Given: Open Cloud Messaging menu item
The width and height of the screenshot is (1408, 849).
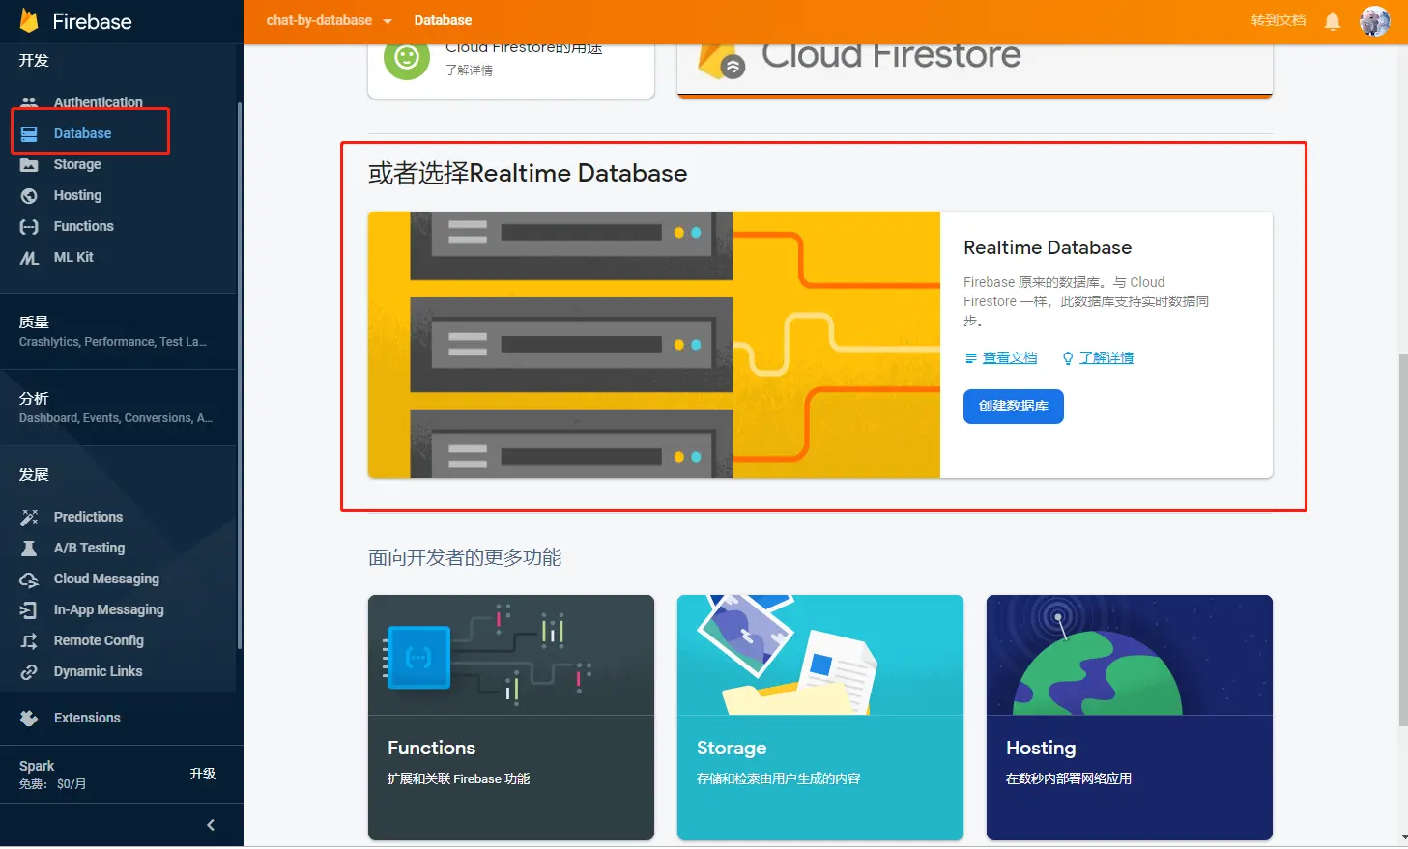Looking at the screenshot, I should (106, 579).
